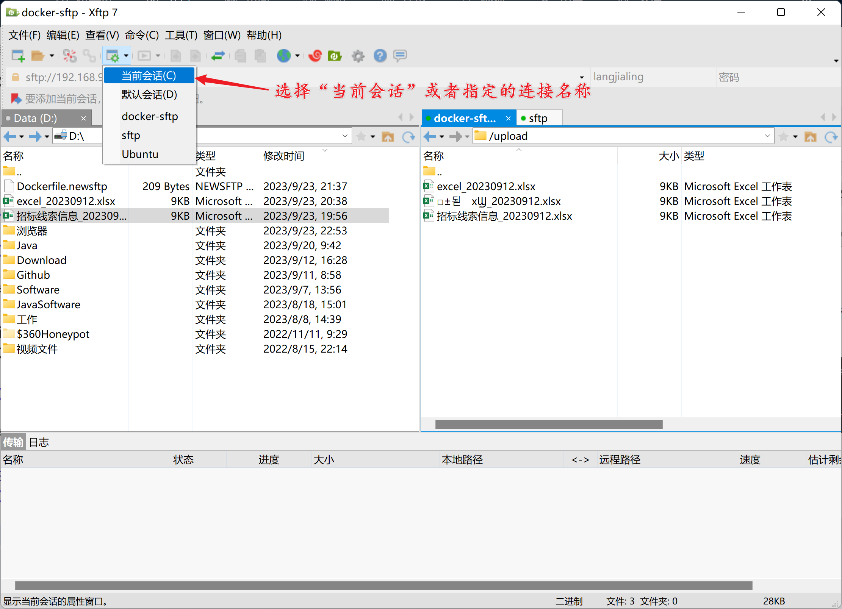This screenshot has height=609, width=842.
Task: Expand the globe icon dropdown arrow
Action: tap(297, 56)
